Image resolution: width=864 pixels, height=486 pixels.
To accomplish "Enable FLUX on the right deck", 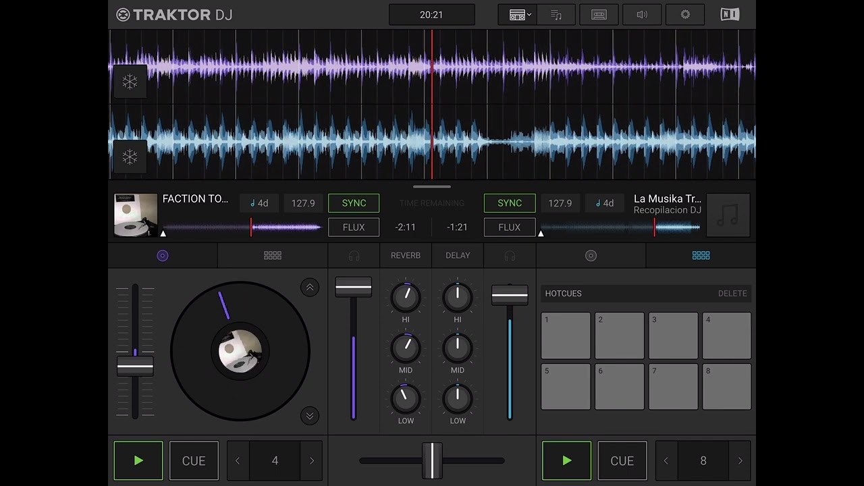I will (x=510, y=227).
